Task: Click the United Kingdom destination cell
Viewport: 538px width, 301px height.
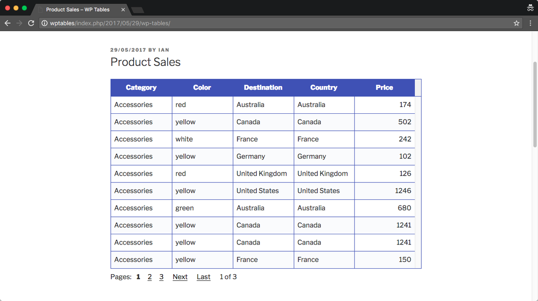Action: [263, 174]
